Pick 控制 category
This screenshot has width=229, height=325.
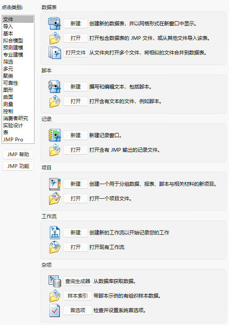point(18,111)
